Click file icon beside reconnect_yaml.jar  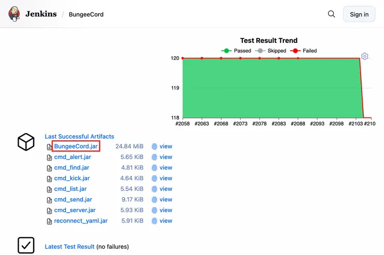tap(49, 221)
